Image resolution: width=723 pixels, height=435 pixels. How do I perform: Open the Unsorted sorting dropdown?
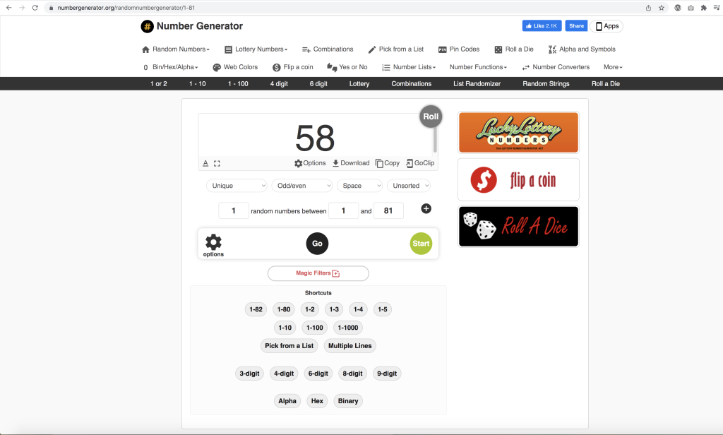point(409,186)
